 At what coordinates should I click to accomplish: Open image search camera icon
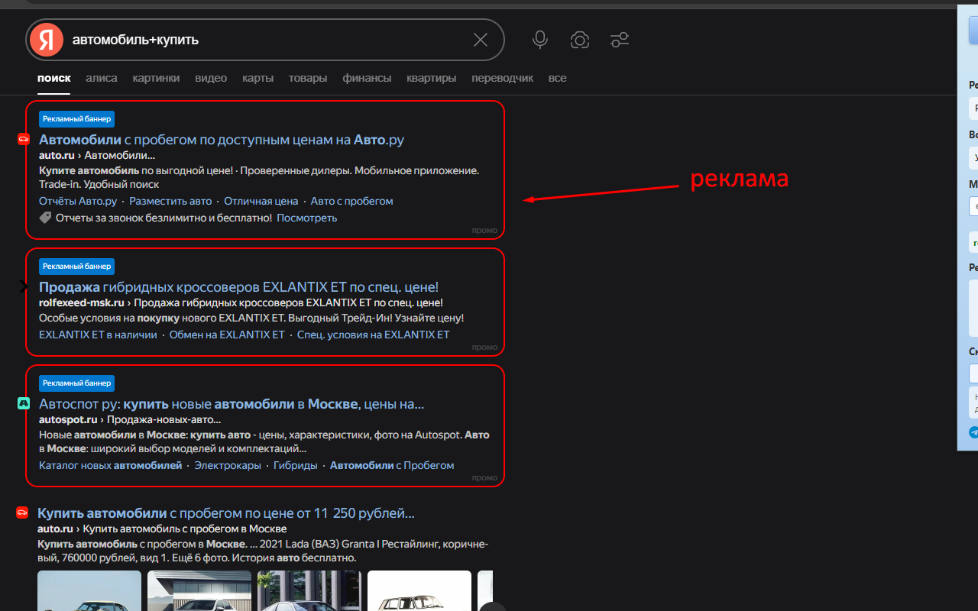click(x=580, y=40)
